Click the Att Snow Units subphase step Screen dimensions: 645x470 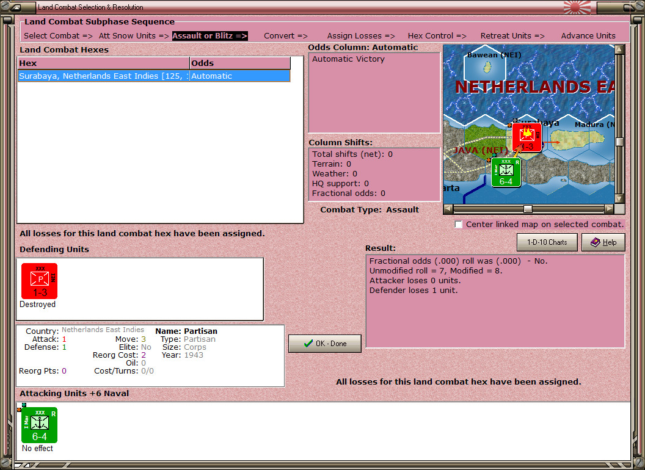134,36
